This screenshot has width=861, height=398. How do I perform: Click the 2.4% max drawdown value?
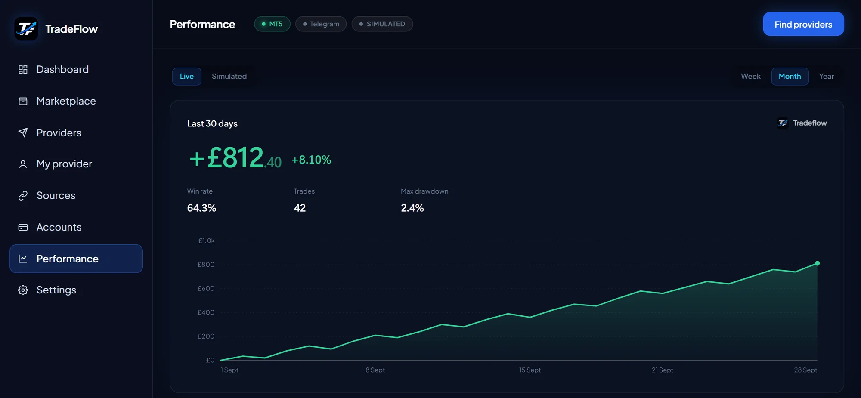point(412,208)
